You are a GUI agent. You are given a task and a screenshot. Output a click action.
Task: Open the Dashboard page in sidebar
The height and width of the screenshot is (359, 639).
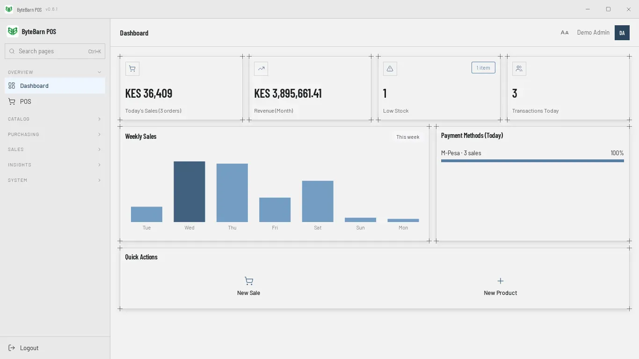(55, 86)
